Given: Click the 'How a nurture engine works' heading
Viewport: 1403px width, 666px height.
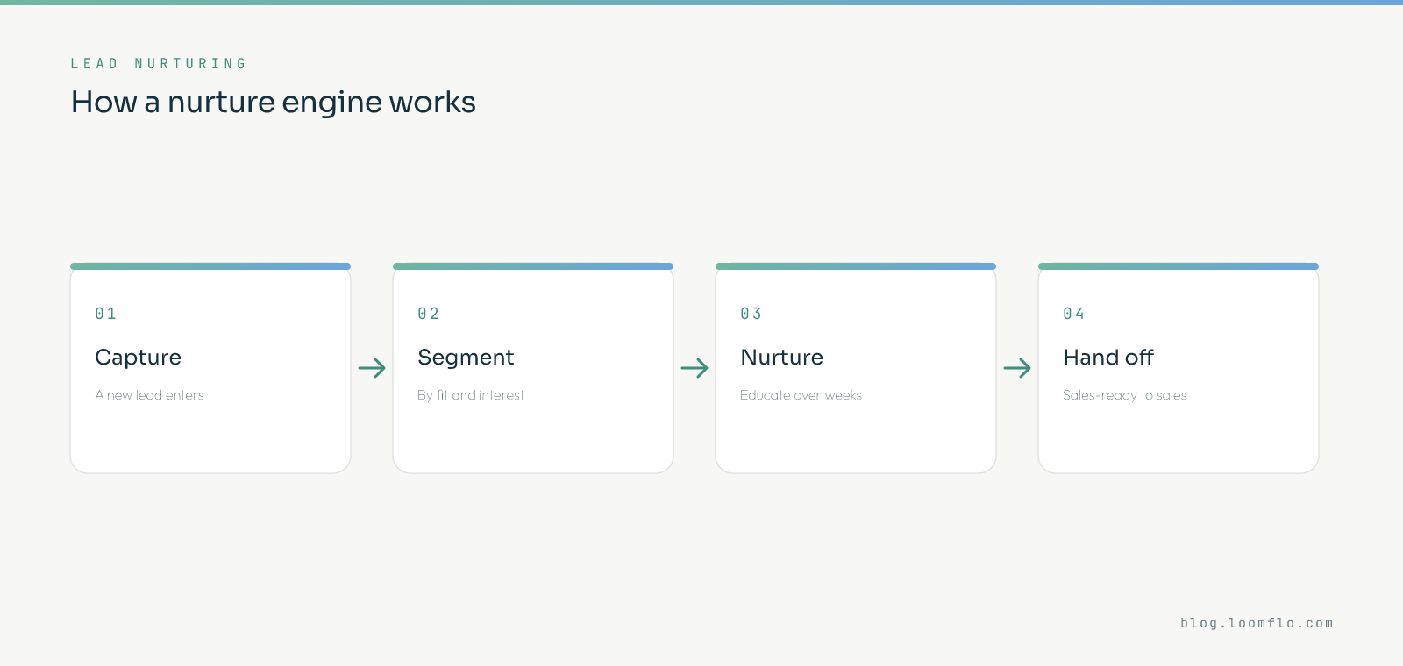Looking at the screenshot, I should (274, 103).
